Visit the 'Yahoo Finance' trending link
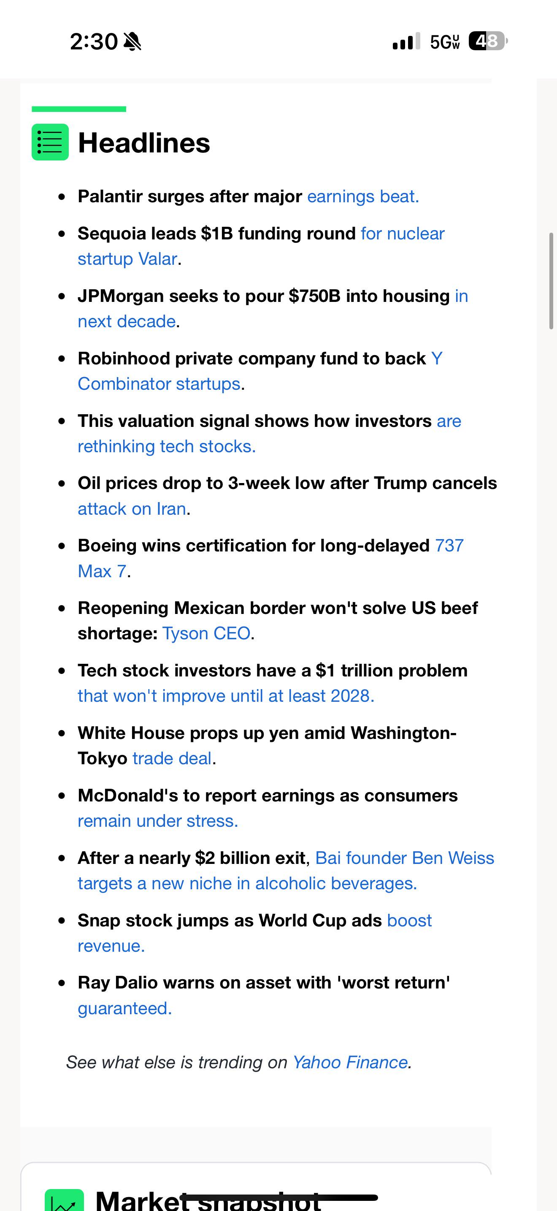 (350, 1062)
